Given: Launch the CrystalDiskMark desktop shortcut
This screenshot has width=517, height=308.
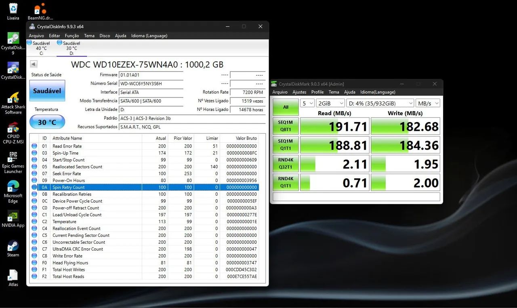Looking at the screenshot, I should tap(13, 71).
